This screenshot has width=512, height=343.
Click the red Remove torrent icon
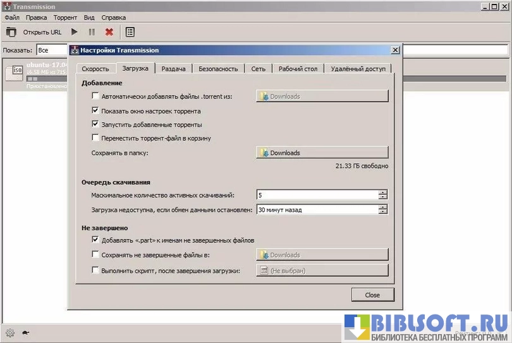[x=109, y=32]
